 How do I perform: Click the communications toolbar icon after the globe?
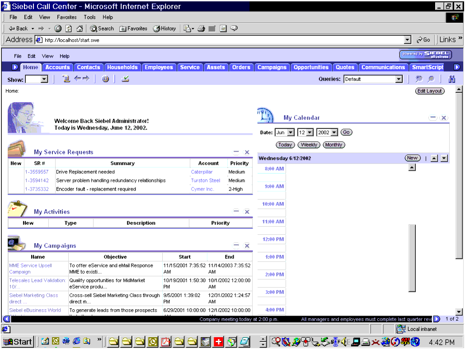click(x=125, y=79)
